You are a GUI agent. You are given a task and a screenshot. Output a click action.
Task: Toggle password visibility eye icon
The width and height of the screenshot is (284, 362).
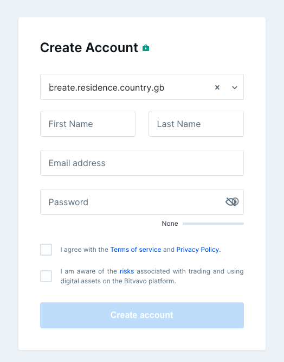(x=232, y=202)
